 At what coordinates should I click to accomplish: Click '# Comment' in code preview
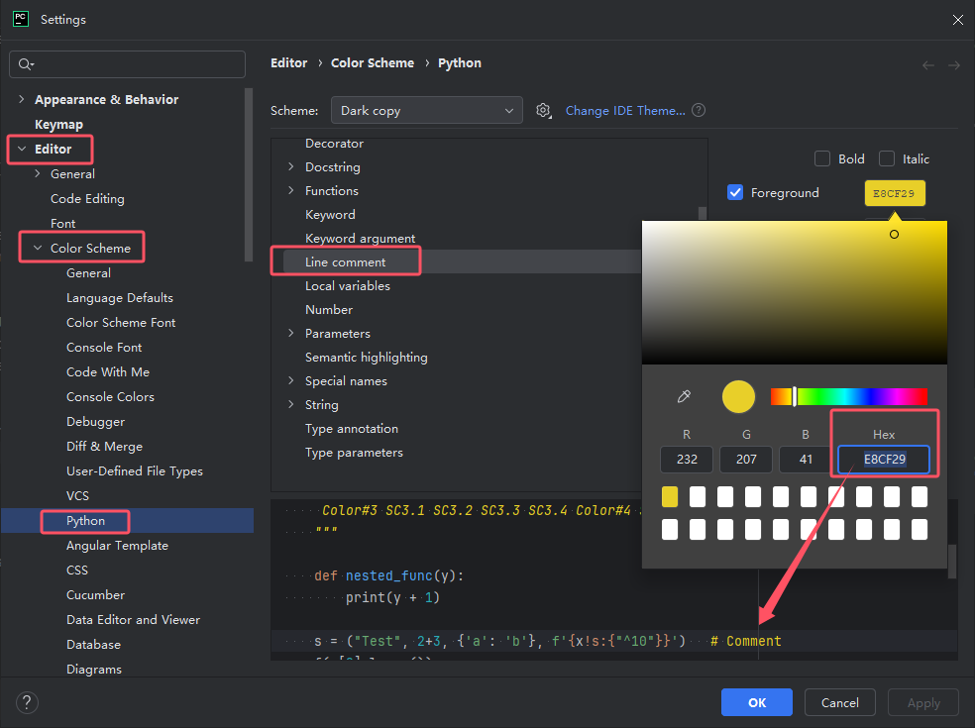point(745,641)
